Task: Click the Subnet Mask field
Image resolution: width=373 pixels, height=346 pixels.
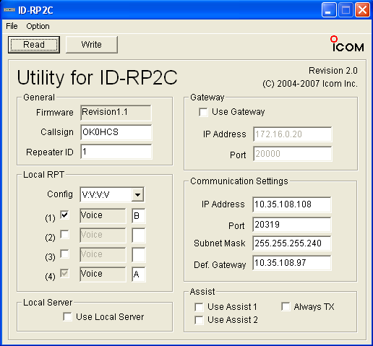Action: click(292, 243)
